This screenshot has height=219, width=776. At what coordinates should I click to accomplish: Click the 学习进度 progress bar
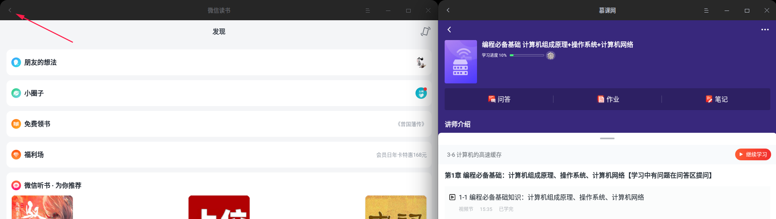527,55
